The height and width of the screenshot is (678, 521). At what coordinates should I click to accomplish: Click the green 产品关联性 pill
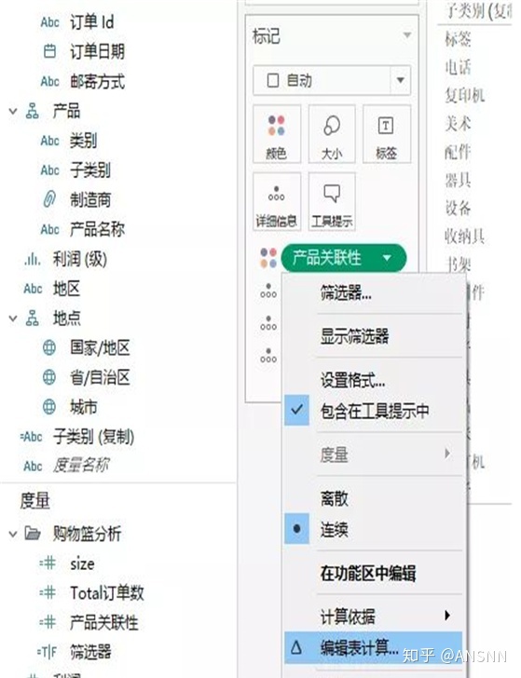click(344, 258)
